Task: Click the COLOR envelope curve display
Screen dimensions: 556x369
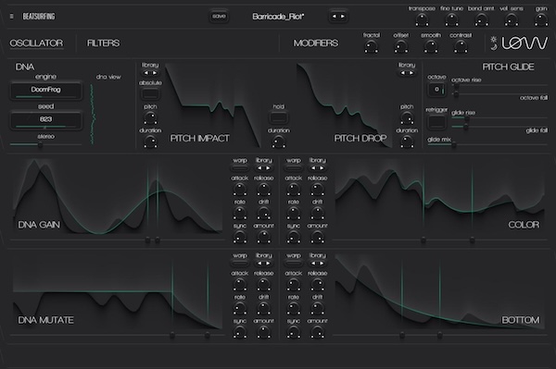Action: [439, 197]
